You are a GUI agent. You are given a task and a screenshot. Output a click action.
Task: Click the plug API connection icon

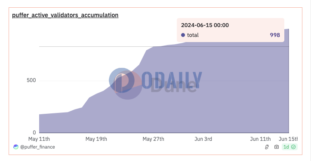click(267, 147)
